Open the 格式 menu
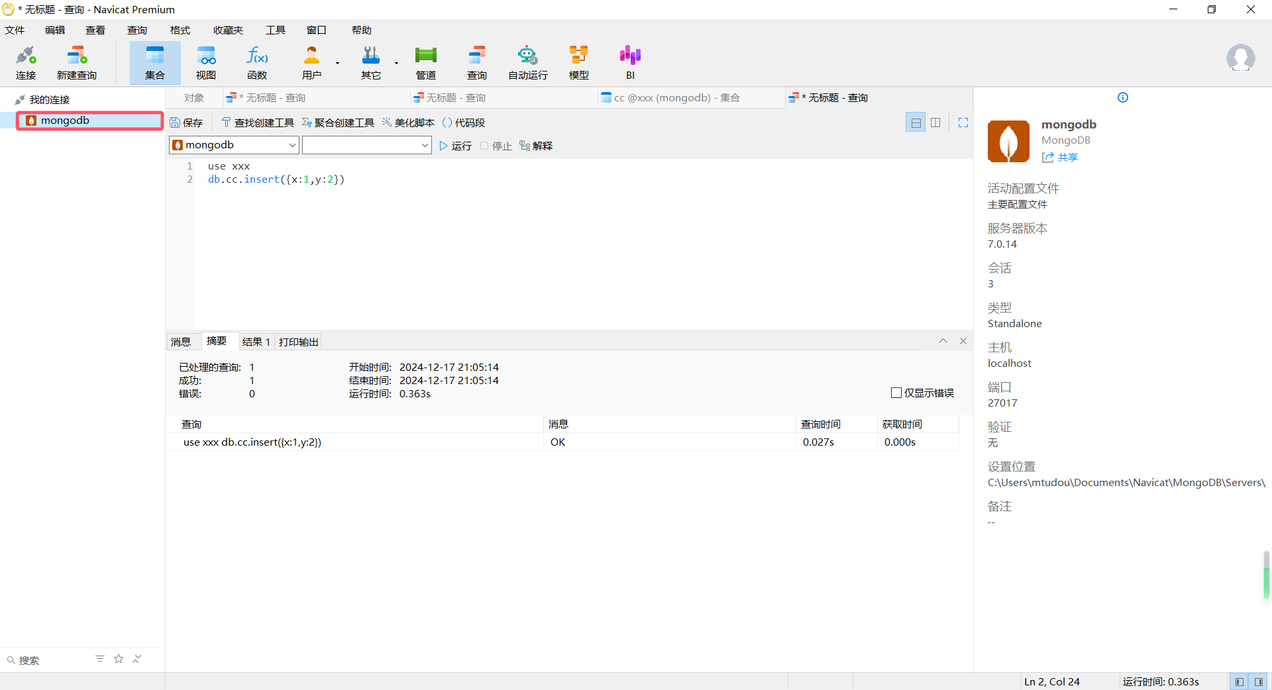Viewport: 1272px width, 690px height. 180,30
